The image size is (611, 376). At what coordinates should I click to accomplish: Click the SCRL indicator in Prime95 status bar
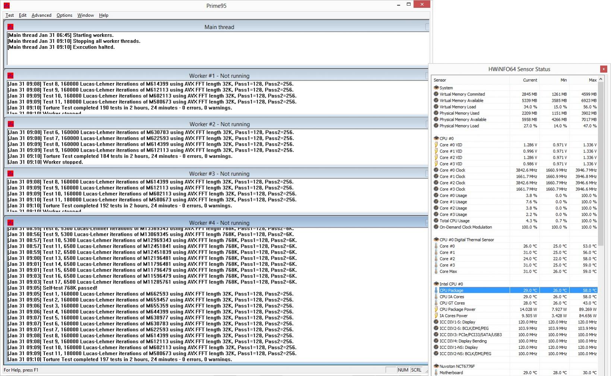point(416,370)
